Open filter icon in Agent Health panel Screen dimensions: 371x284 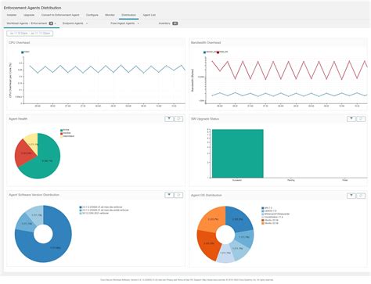tap(169, 119)
